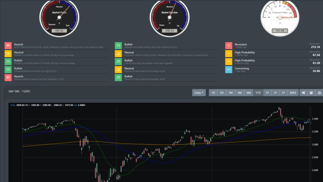Click the barometer value 53.96
Screen dimensions: 323x182
click(x=316, y=71)
